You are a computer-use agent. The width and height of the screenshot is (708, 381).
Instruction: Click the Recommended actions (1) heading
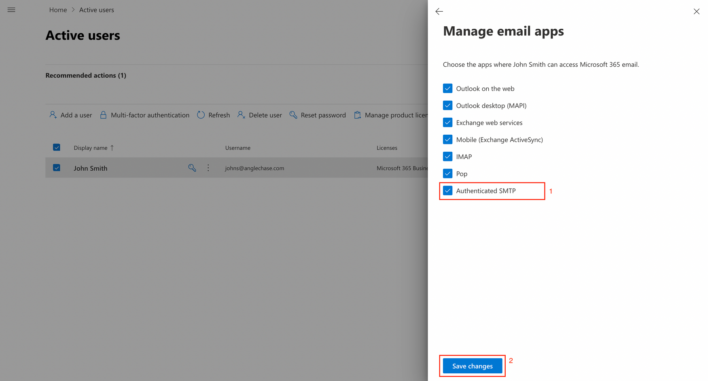86,75
